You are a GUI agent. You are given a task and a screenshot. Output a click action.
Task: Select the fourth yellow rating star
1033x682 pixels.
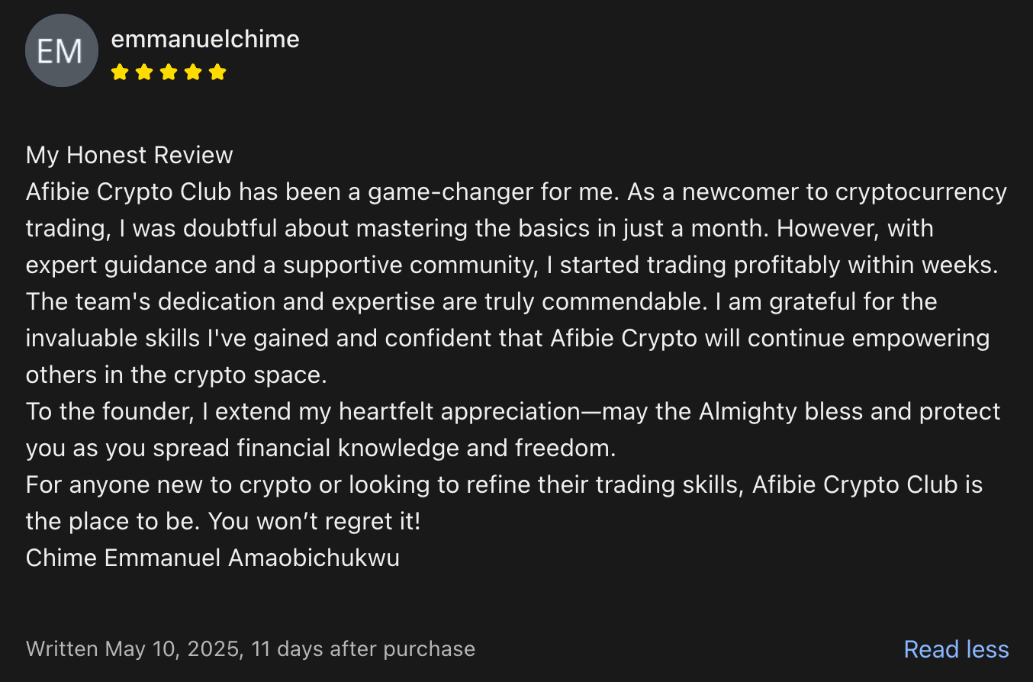(193, 72)
